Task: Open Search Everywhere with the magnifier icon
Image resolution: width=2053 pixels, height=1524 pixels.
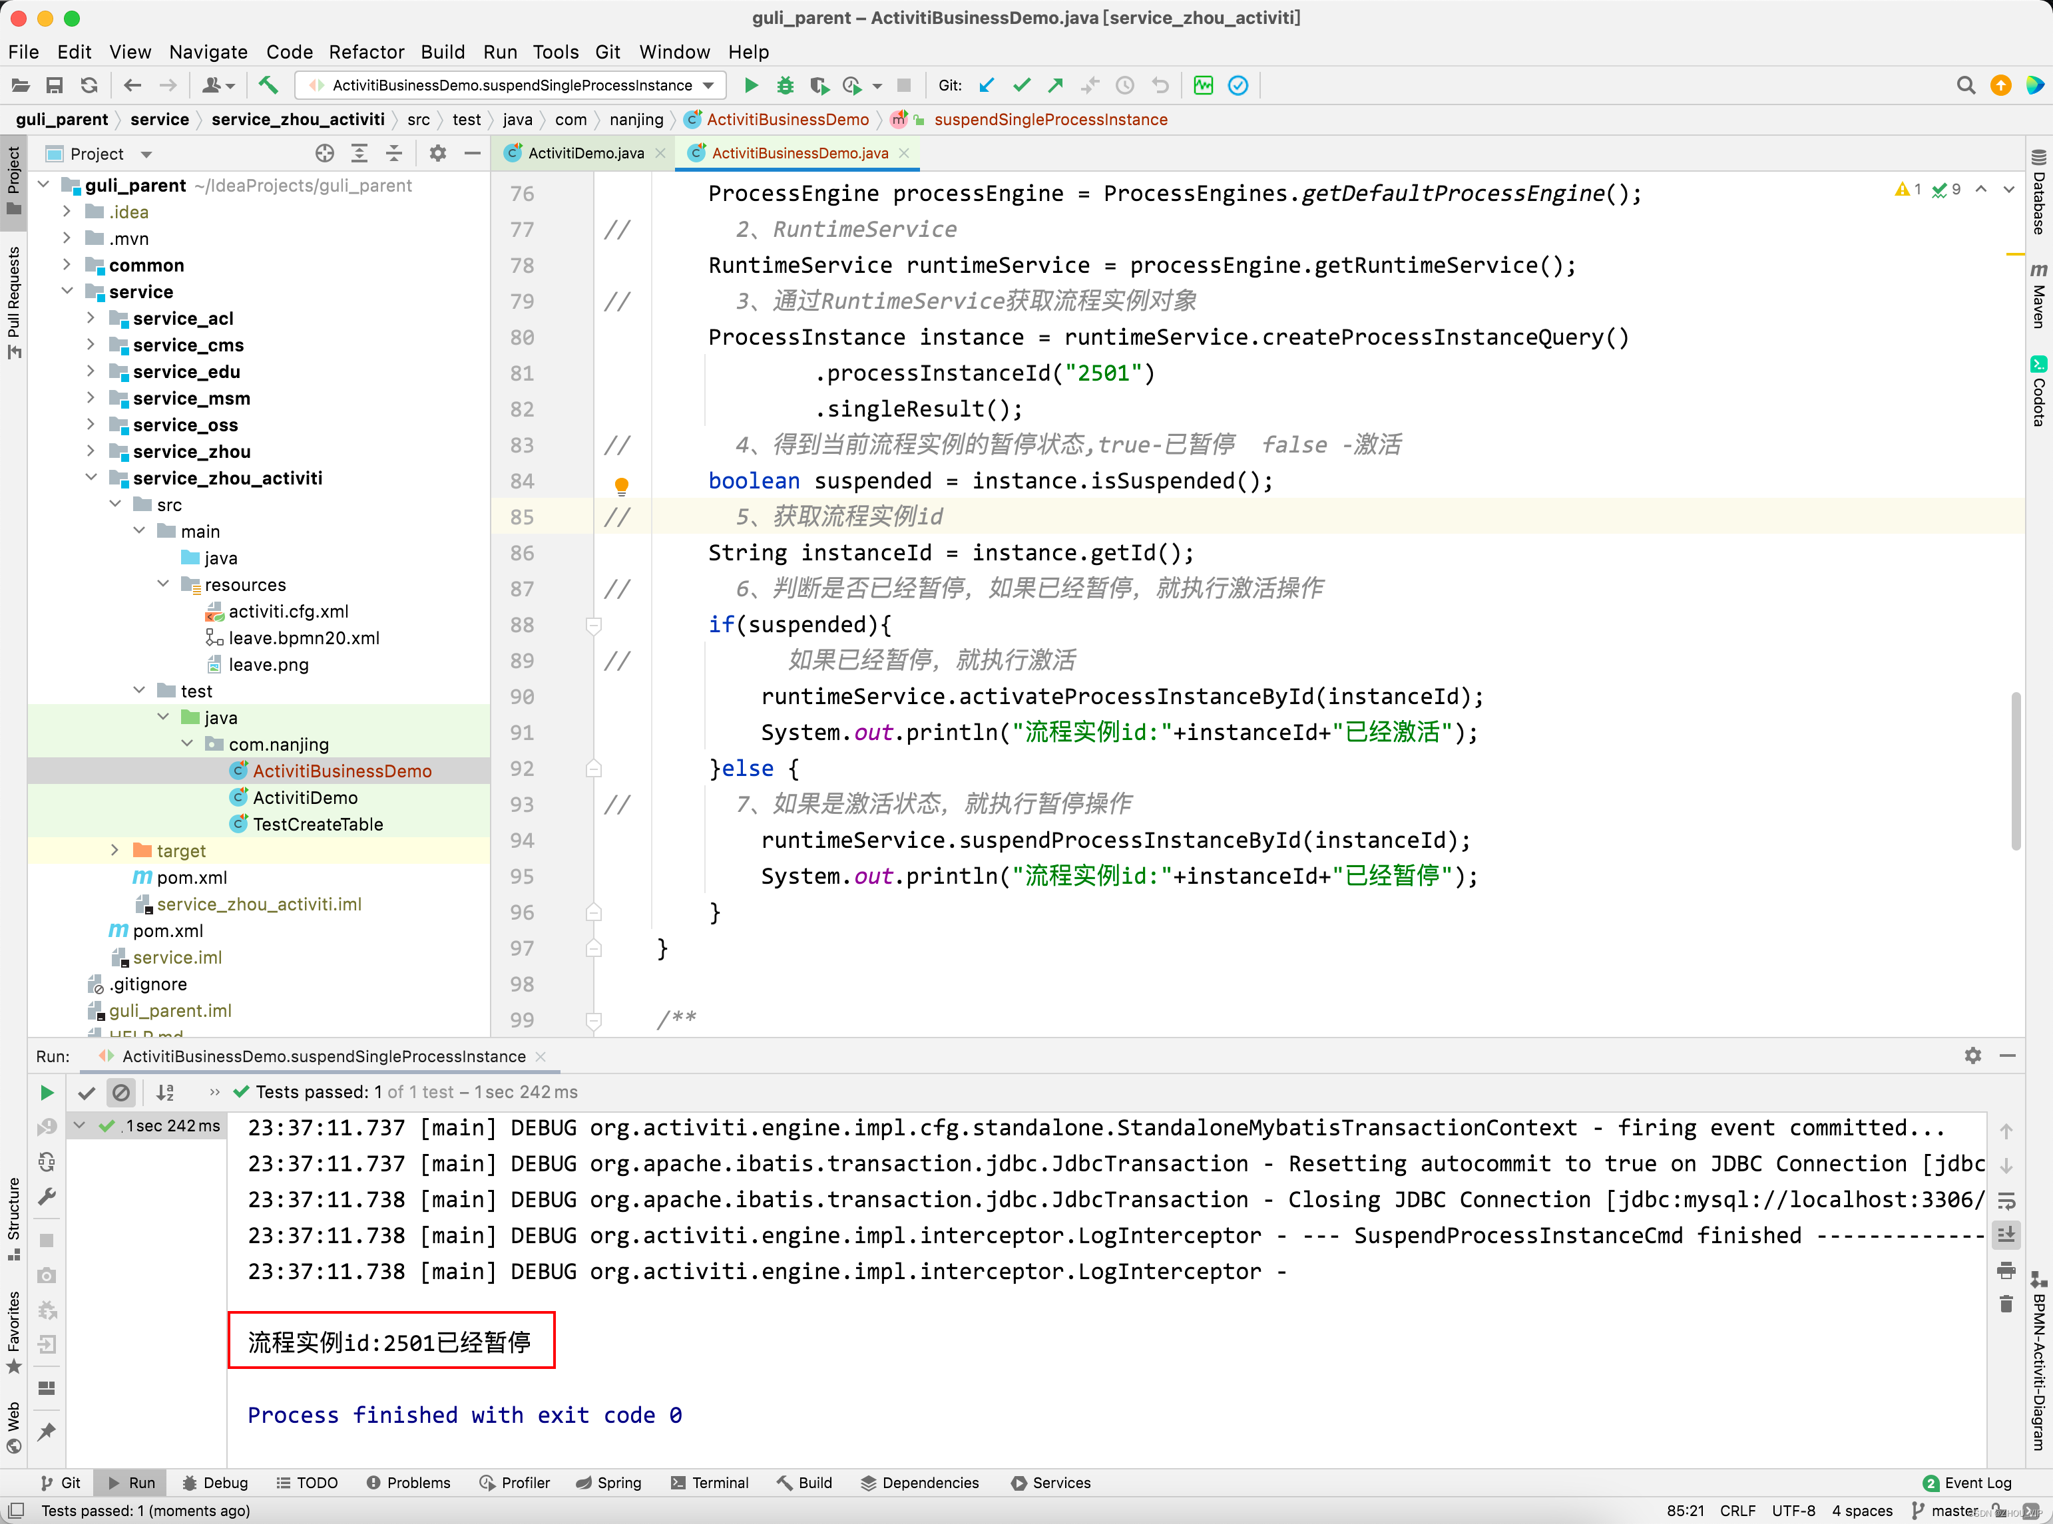Action: [1966, 85]
